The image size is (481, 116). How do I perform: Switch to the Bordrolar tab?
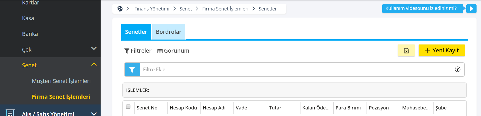[x=169, y=32]
